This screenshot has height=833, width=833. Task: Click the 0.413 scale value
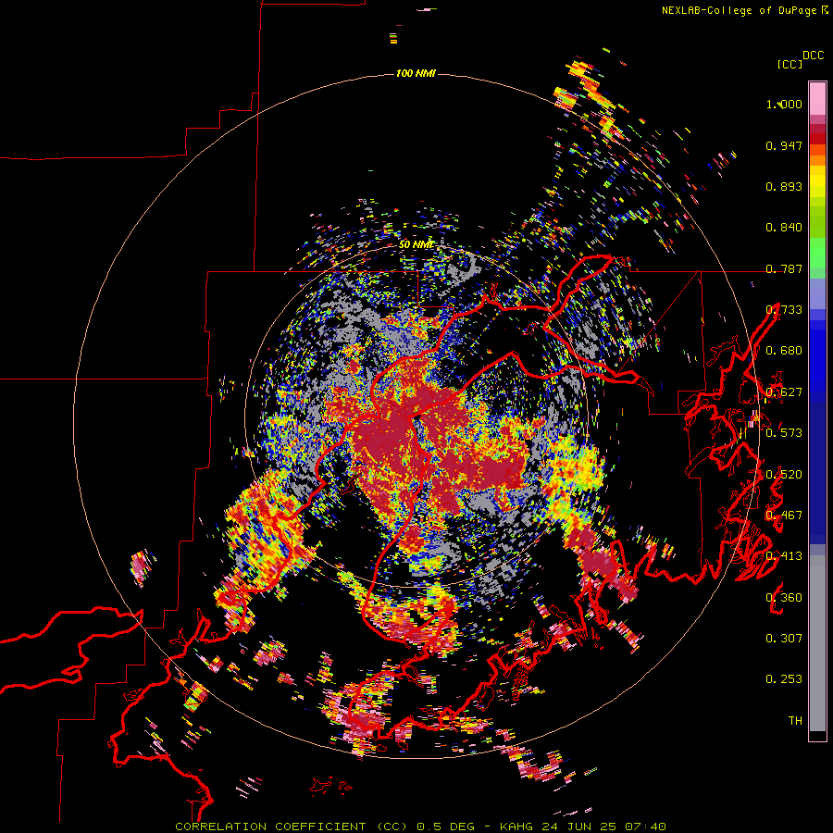coord(784,556)
